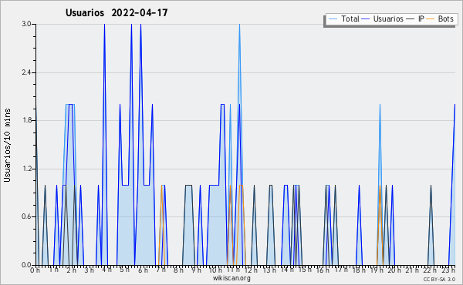Click the '10 h' x-axis label
The width and height of the screenshot is (463, 285).
[215, 270]
